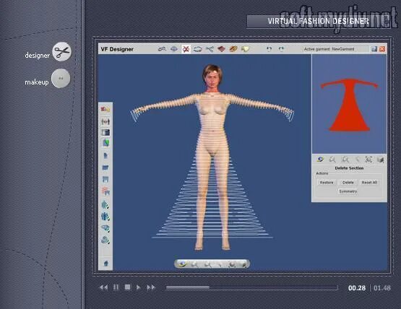Click the 01.48 total duration readout
401x309 pixels.
(382, 288)
